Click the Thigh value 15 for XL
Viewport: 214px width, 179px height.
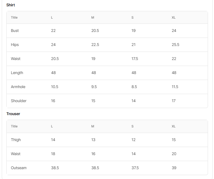tap(174, 140)
